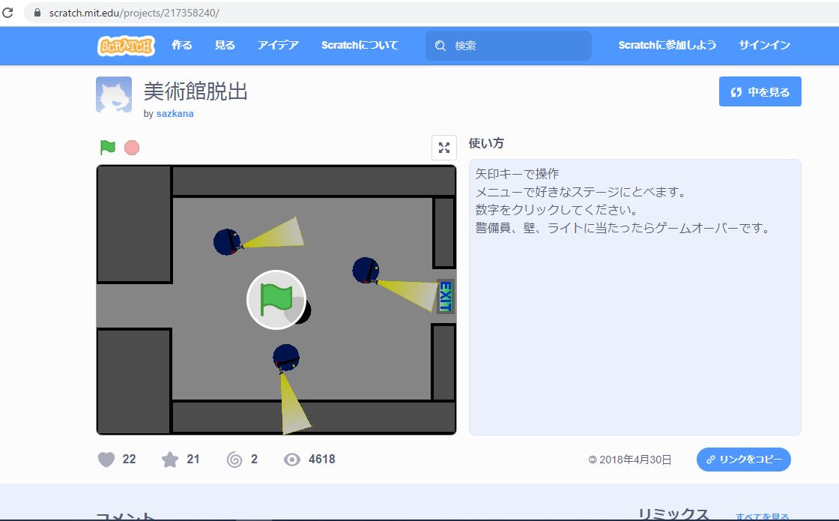Click the 検索 search field
Image resolution: width=839 pixels, height=521 pixels.
coord(517,46)
